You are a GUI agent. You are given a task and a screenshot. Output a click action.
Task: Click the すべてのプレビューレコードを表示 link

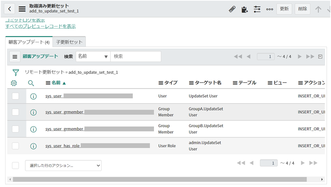[41, 26]
